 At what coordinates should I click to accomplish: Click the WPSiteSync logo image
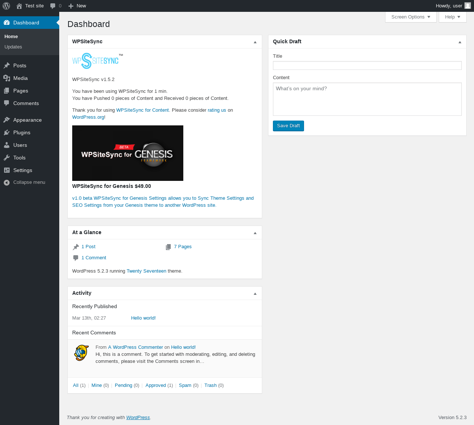[x=98, y=61]
